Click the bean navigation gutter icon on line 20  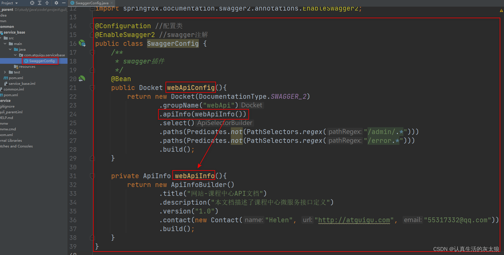(82, 79)
